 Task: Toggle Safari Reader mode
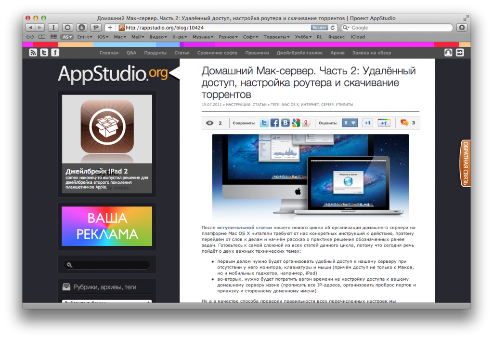tap(319, 27)
